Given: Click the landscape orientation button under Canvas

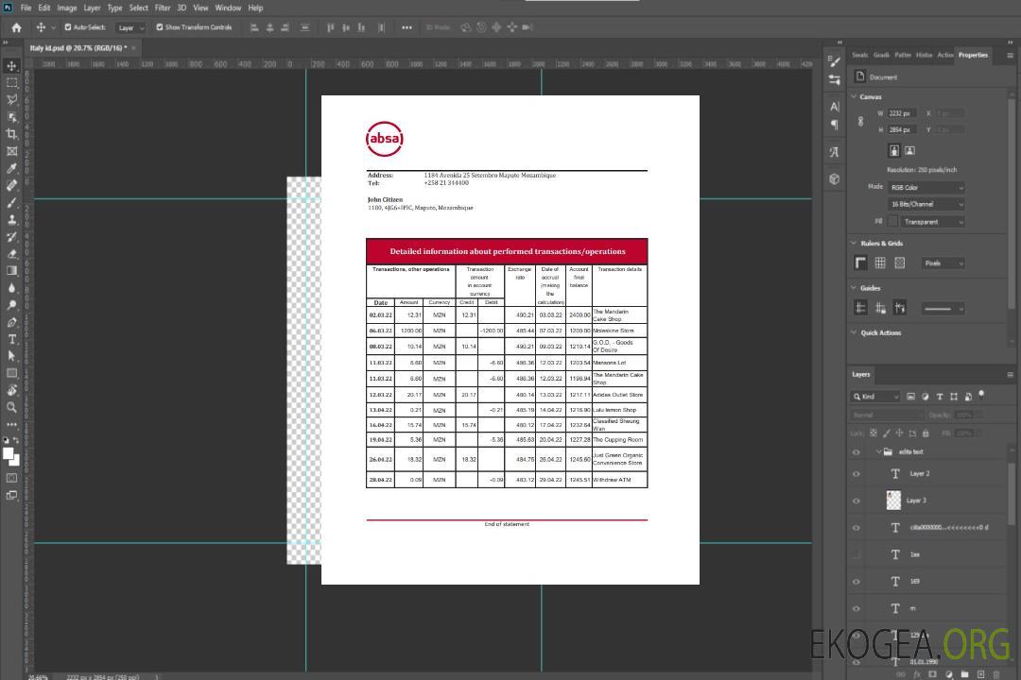Looking at the screenshot, I should (x=909, y=150).
